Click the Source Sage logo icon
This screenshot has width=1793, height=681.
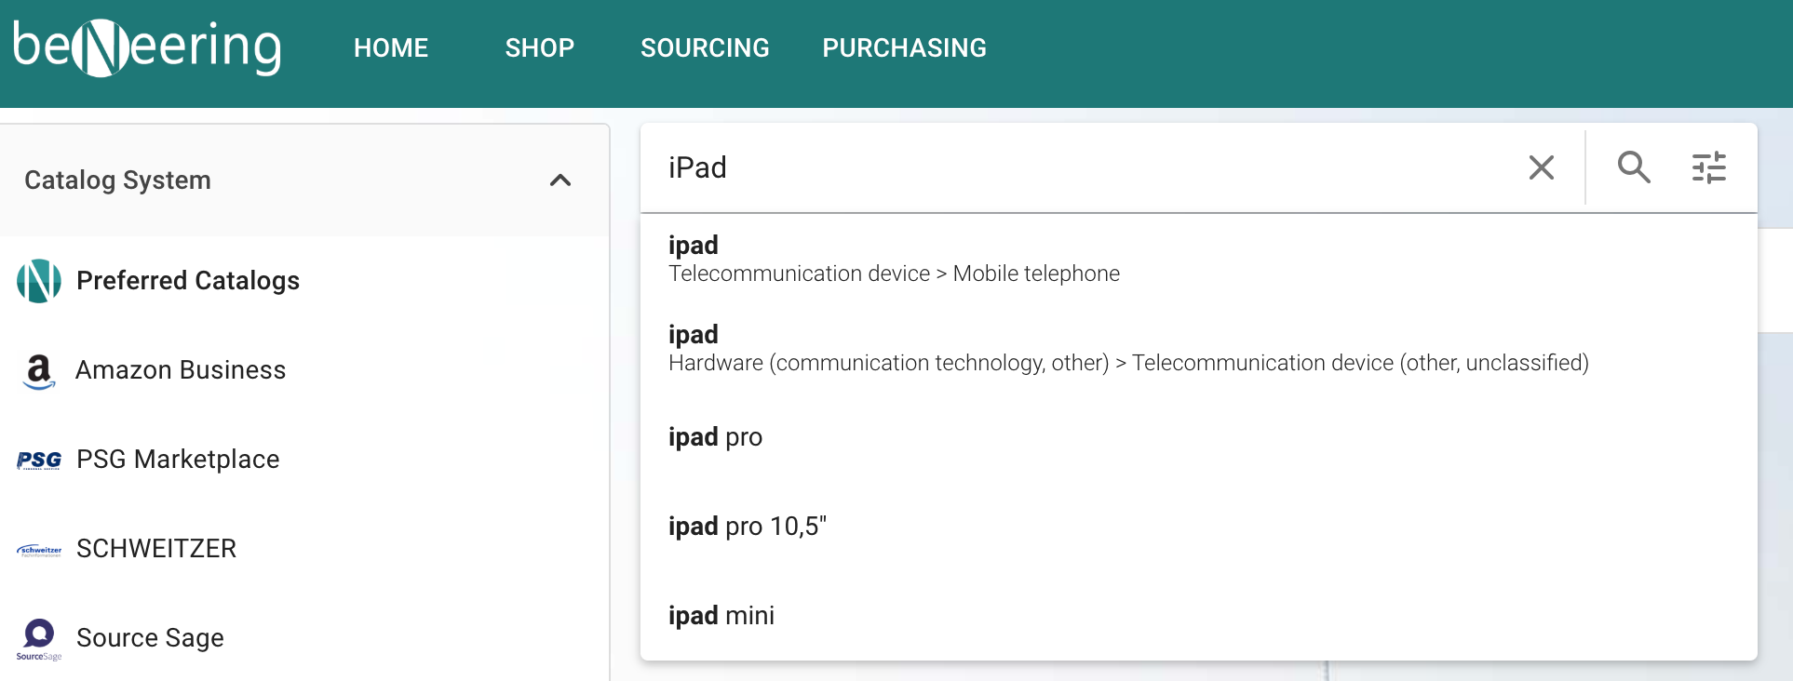coord(39,638)
